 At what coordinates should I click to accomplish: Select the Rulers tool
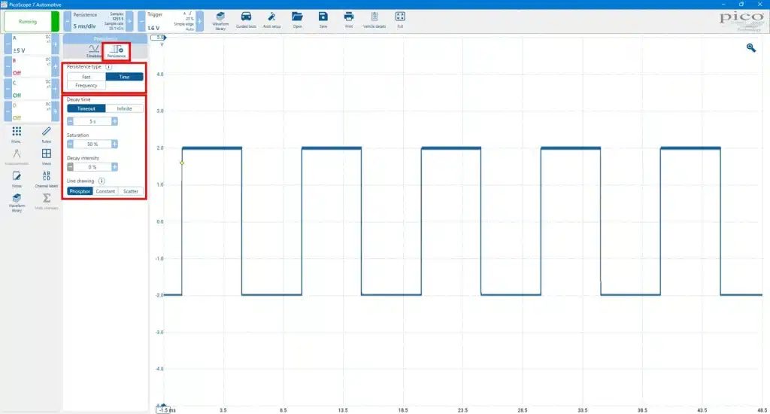(x=46, y=134)
